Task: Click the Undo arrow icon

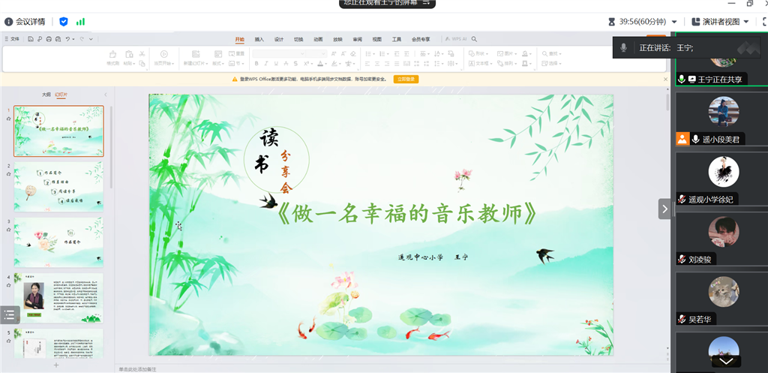Action: click(67, 39)
